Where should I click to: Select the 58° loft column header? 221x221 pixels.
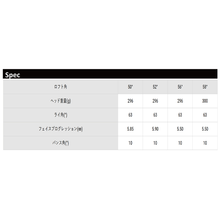[x=205, y=87]
